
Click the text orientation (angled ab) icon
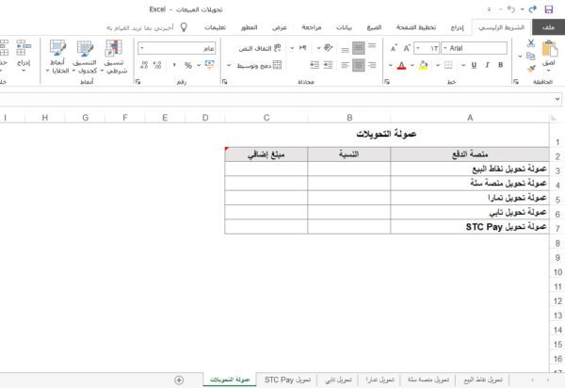coord(328,47)
